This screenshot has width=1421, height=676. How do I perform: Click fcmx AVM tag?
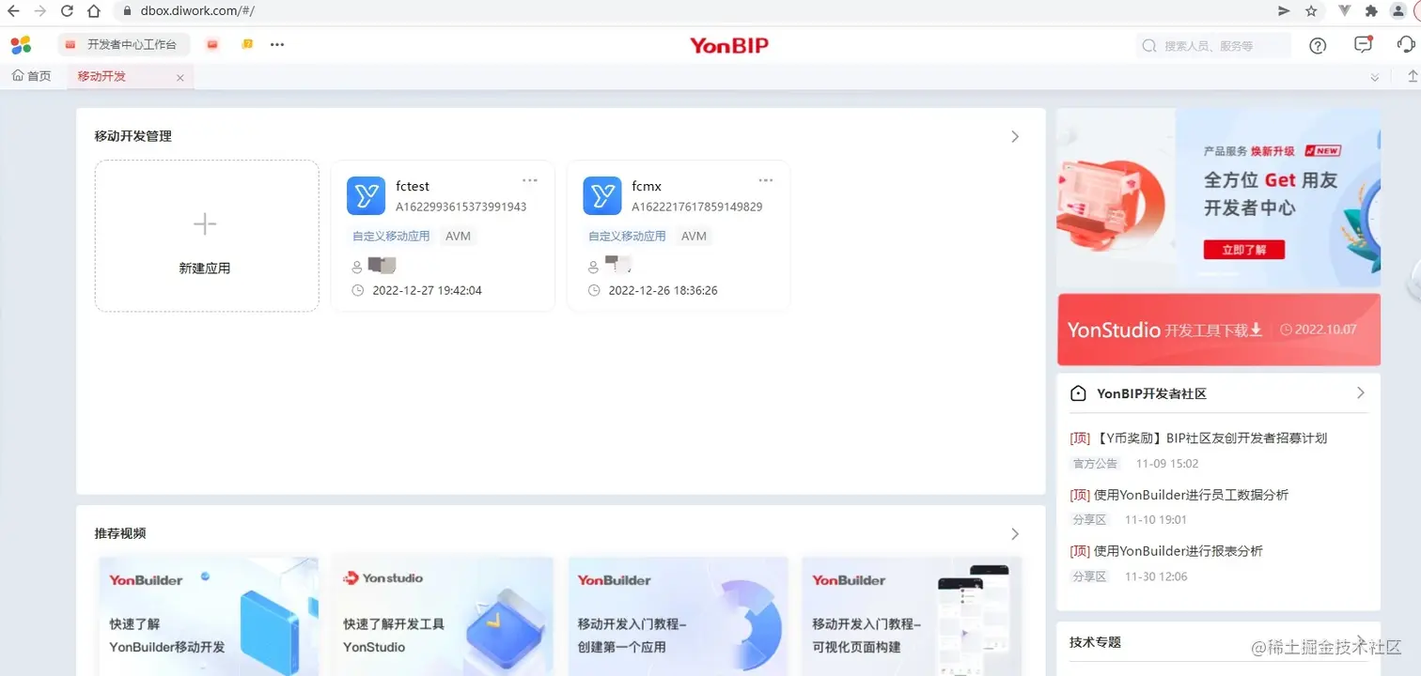click(694, 236)
